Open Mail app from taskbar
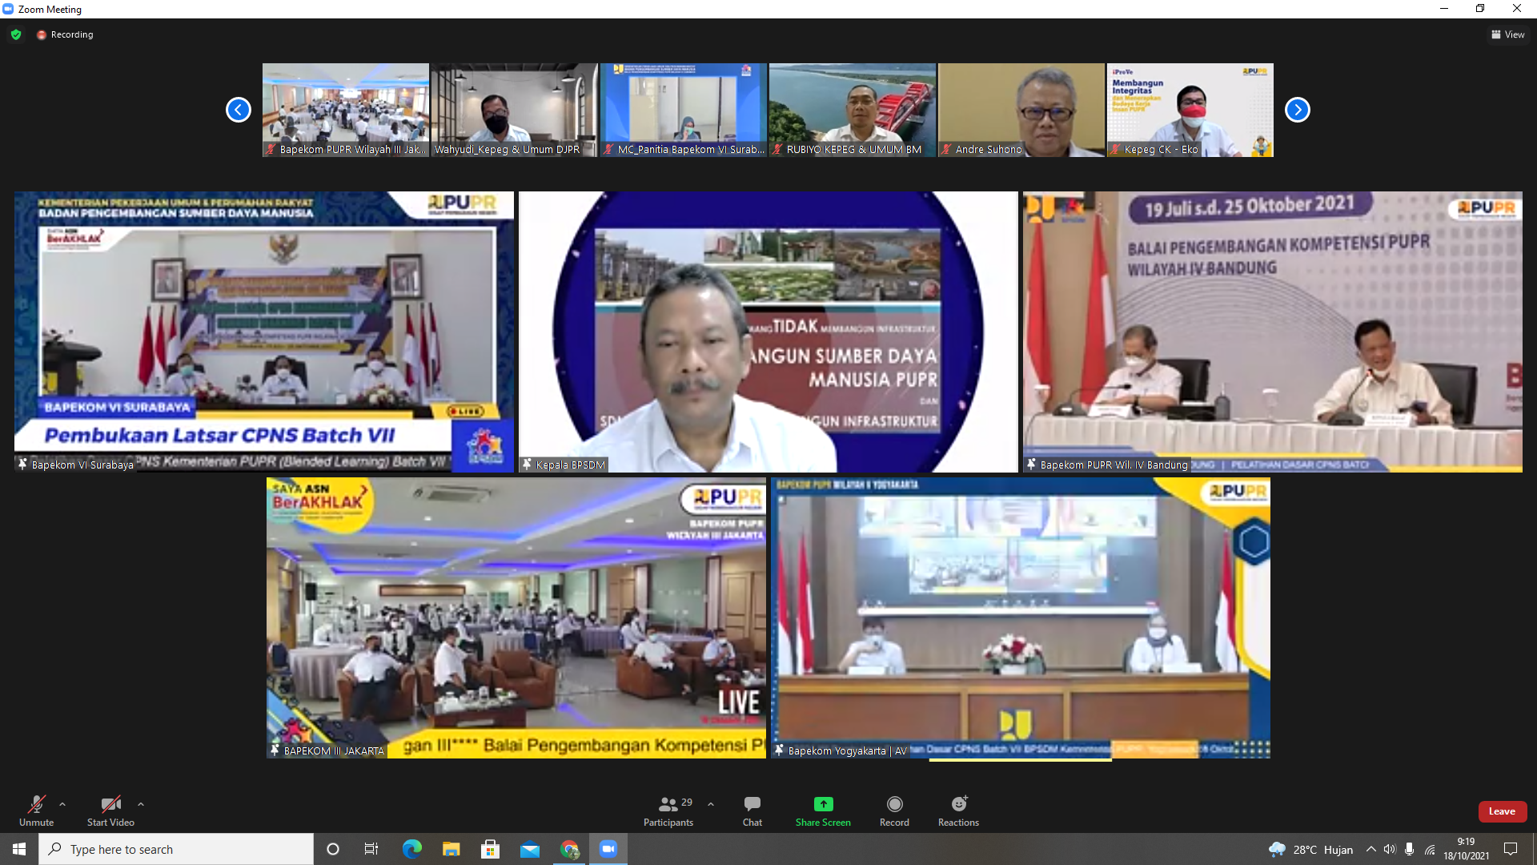The width and height of the screenshot is (1537, 865). click(x=529, y=849)
